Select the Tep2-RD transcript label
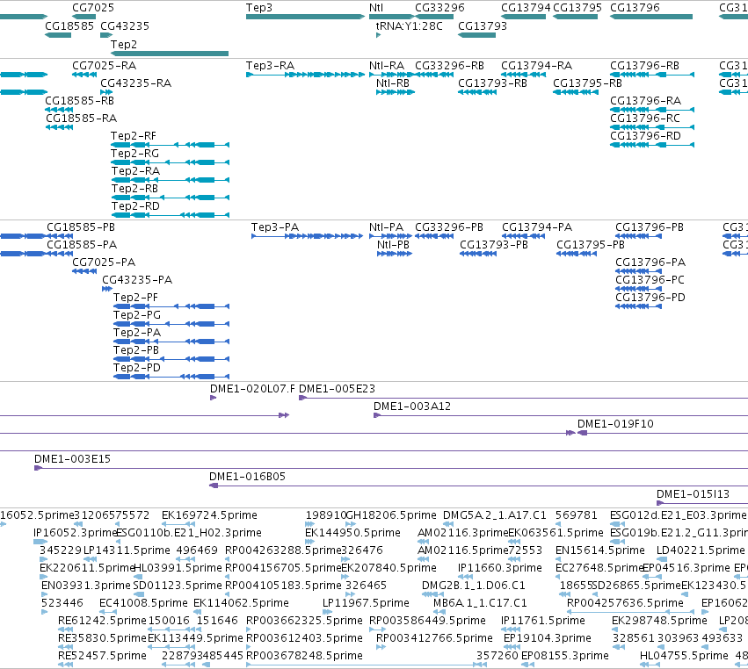Viewport: 748px width, 669px height. pyautogui.click(x=135, y=206)
